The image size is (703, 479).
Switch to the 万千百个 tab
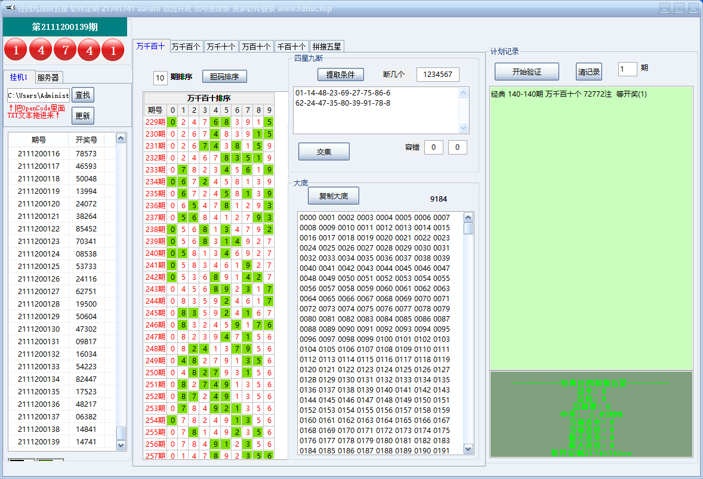pos(186,47)
